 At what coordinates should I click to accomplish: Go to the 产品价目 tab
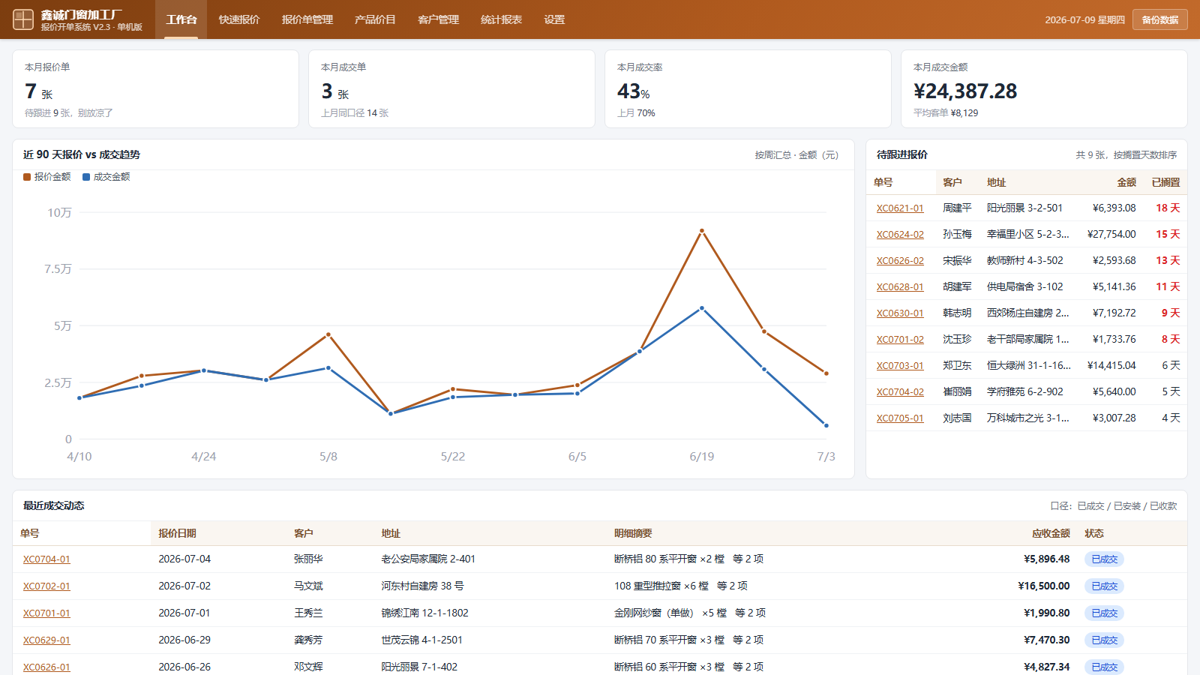375,19
